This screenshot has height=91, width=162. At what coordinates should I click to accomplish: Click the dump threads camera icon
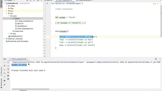coord(5,73)
